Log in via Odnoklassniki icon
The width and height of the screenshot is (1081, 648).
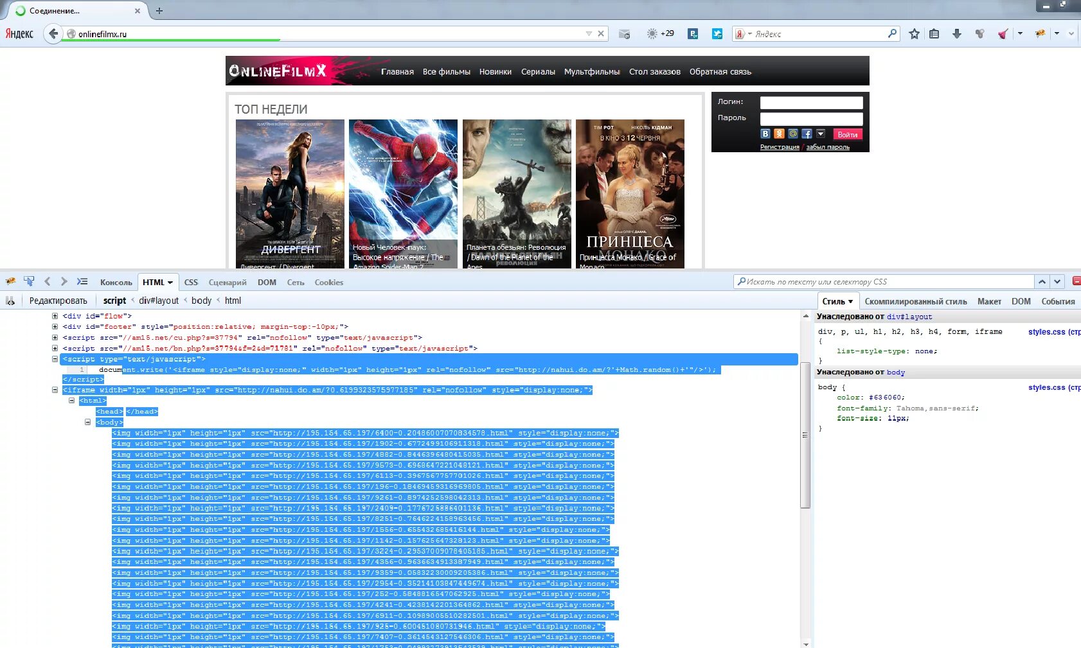[779, 134]
